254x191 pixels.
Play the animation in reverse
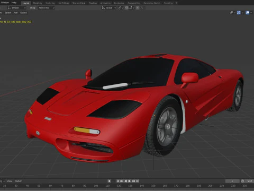[x=125, y=181]
